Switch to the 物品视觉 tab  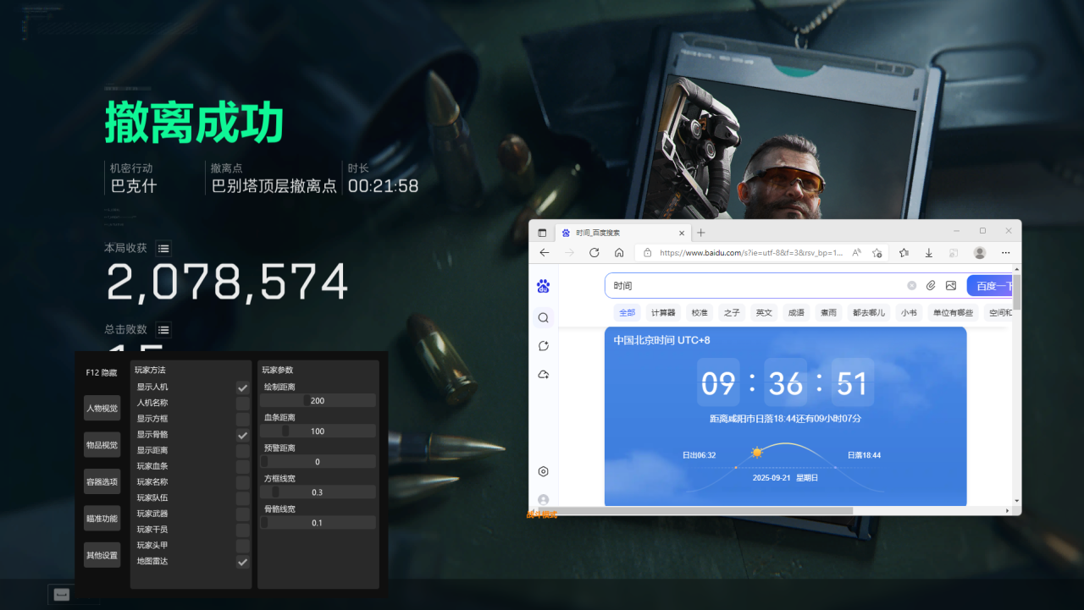(x=102, y=445)
